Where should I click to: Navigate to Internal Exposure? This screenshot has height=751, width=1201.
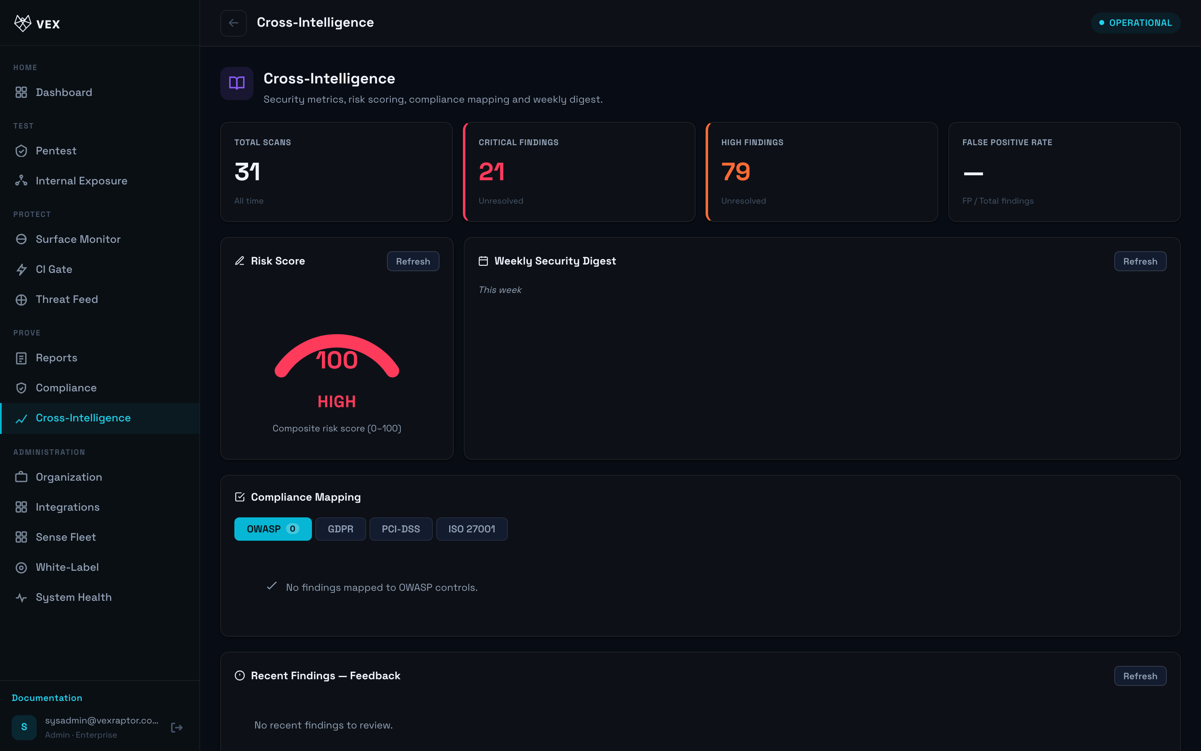click(100, 181)
